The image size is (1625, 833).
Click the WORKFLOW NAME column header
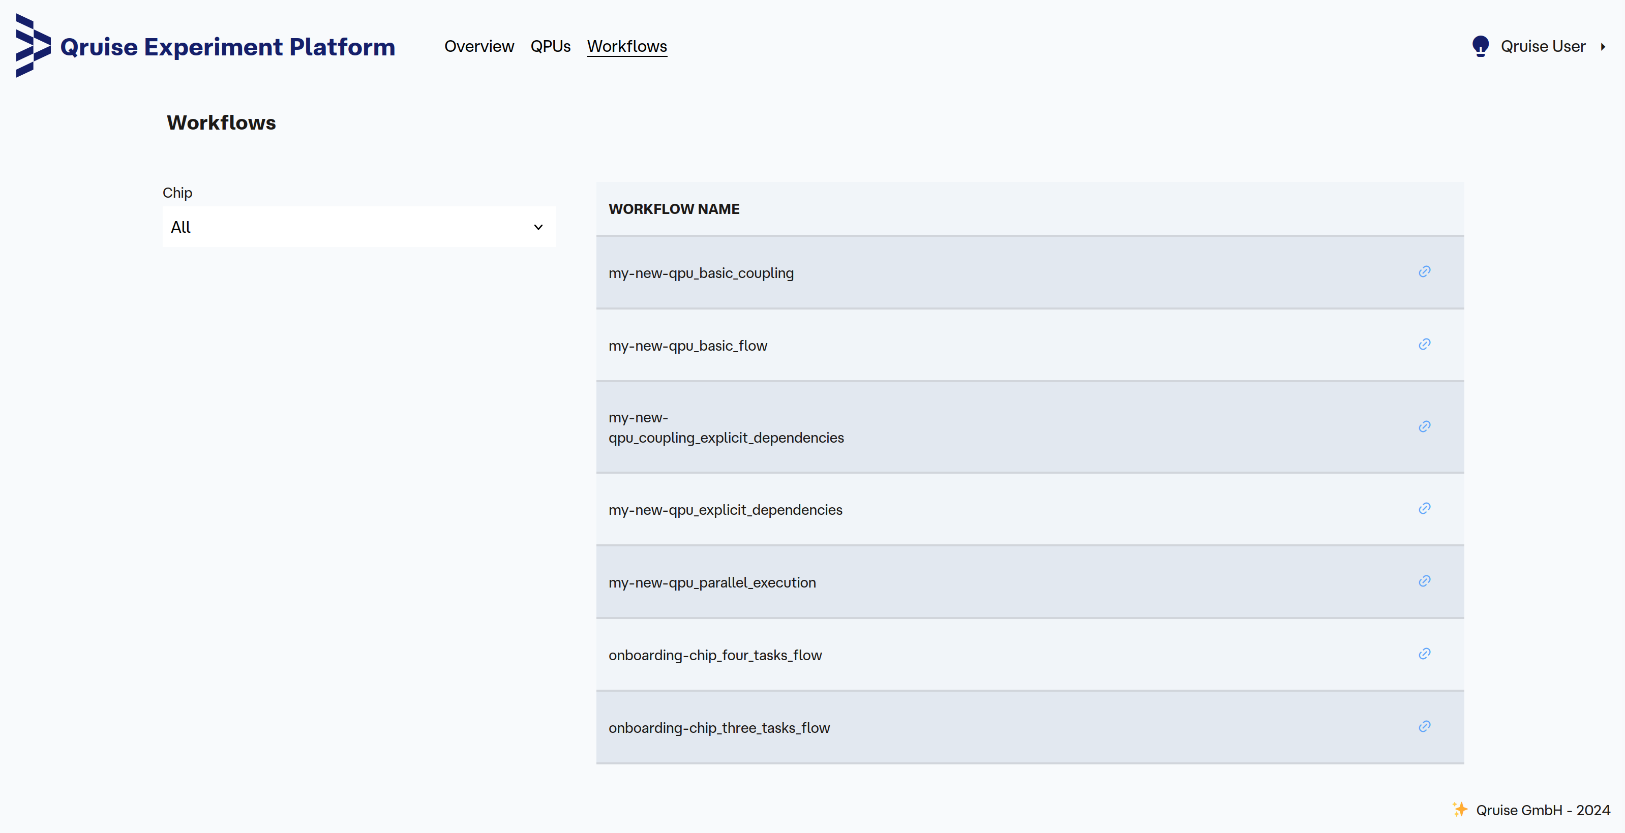click(x=674, y=209)
